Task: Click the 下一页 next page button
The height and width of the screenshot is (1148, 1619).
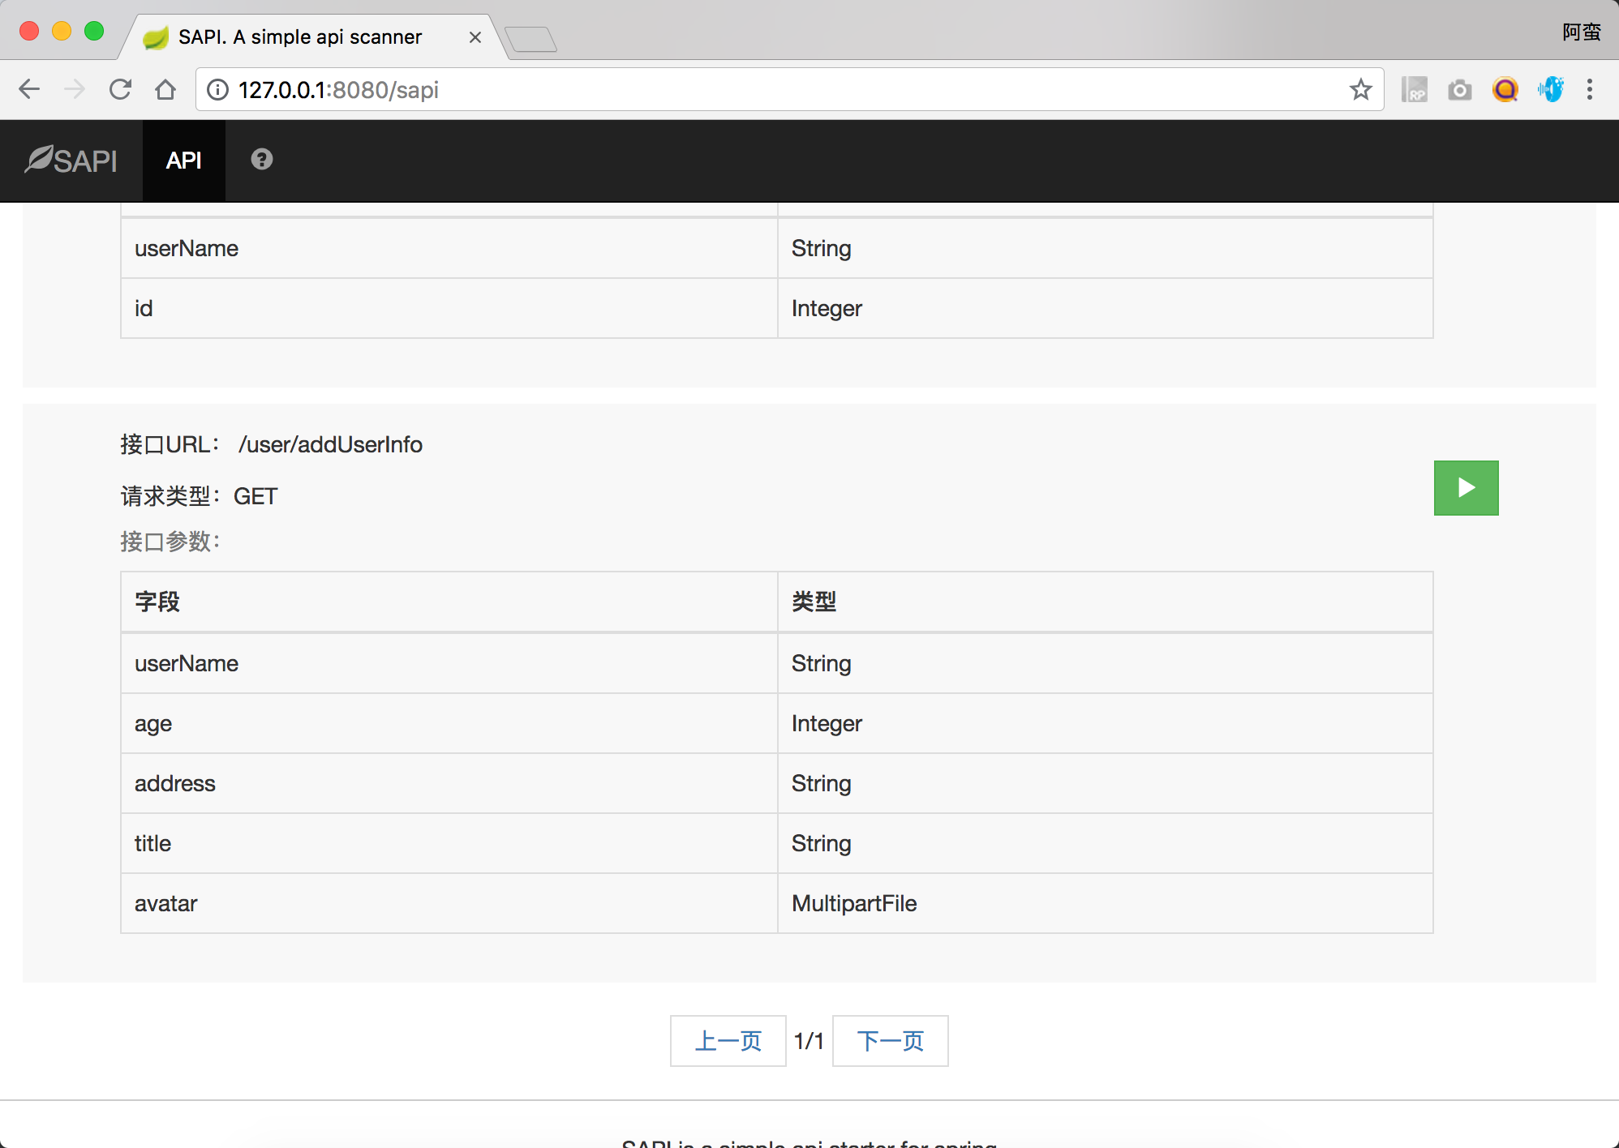Action: pyautogui.click(x=890, y=1041)
